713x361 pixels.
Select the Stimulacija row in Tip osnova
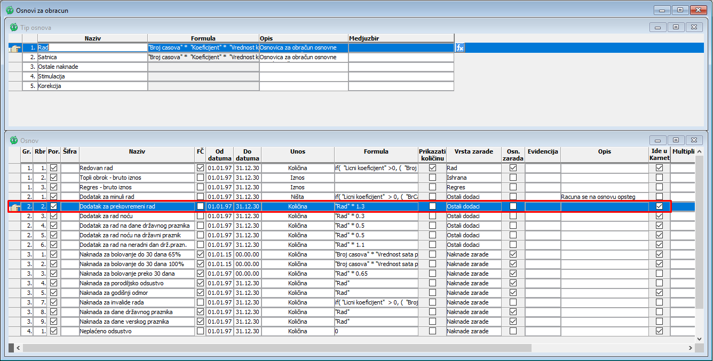(x=92, y=77)
